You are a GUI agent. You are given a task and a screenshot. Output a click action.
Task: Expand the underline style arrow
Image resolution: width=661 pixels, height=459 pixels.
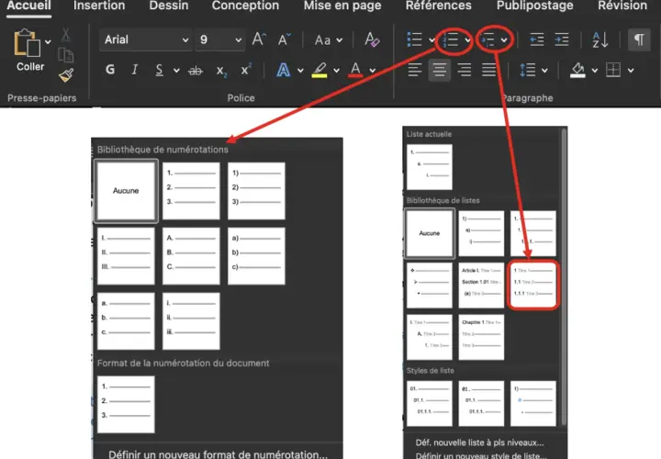[176, 71]
